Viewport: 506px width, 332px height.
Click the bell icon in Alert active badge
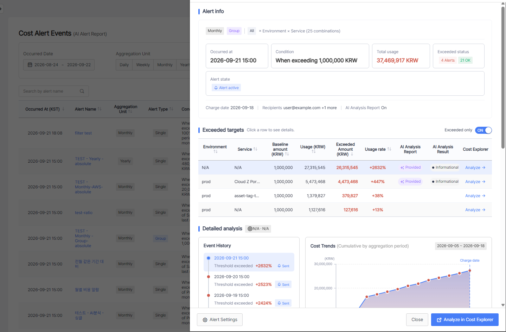(x=216, y=88)
